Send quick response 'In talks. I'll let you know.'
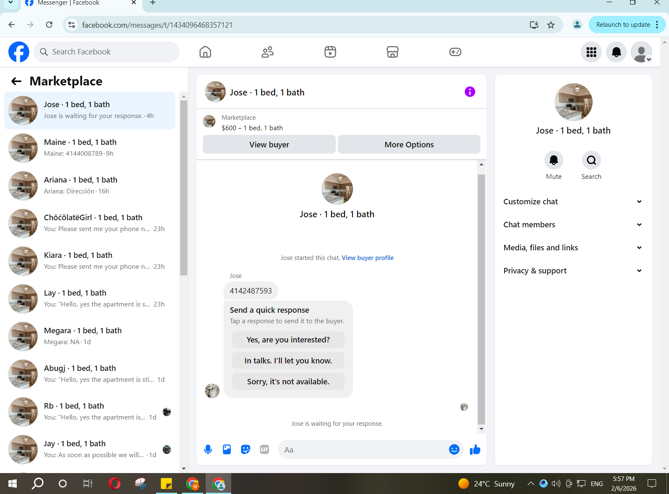The image size is (669, 494). click(288, 360)
